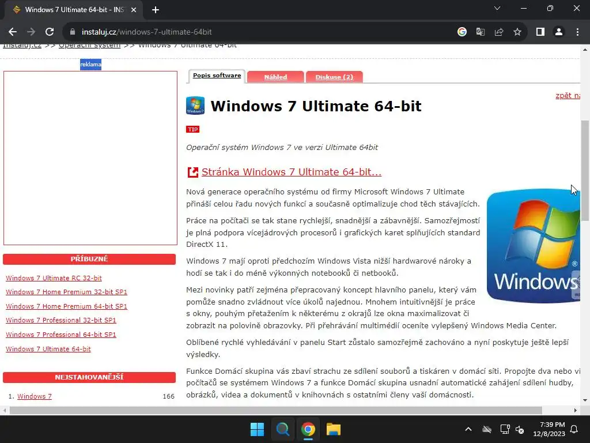Click the address bar URL
The image size is (590, 443).
pos(147,32)
